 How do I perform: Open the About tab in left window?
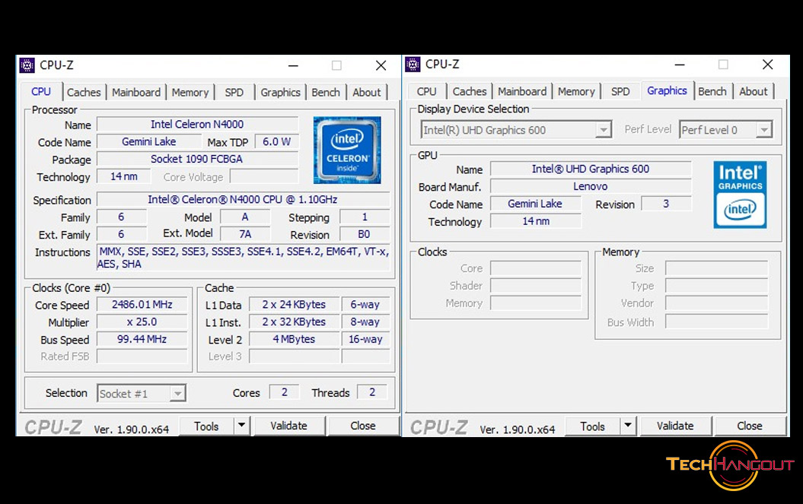click(x=367, y=93)
